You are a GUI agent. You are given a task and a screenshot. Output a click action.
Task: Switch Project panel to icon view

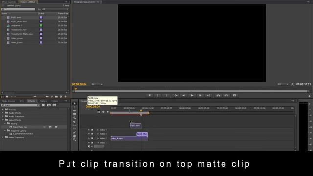pos(7,97)
